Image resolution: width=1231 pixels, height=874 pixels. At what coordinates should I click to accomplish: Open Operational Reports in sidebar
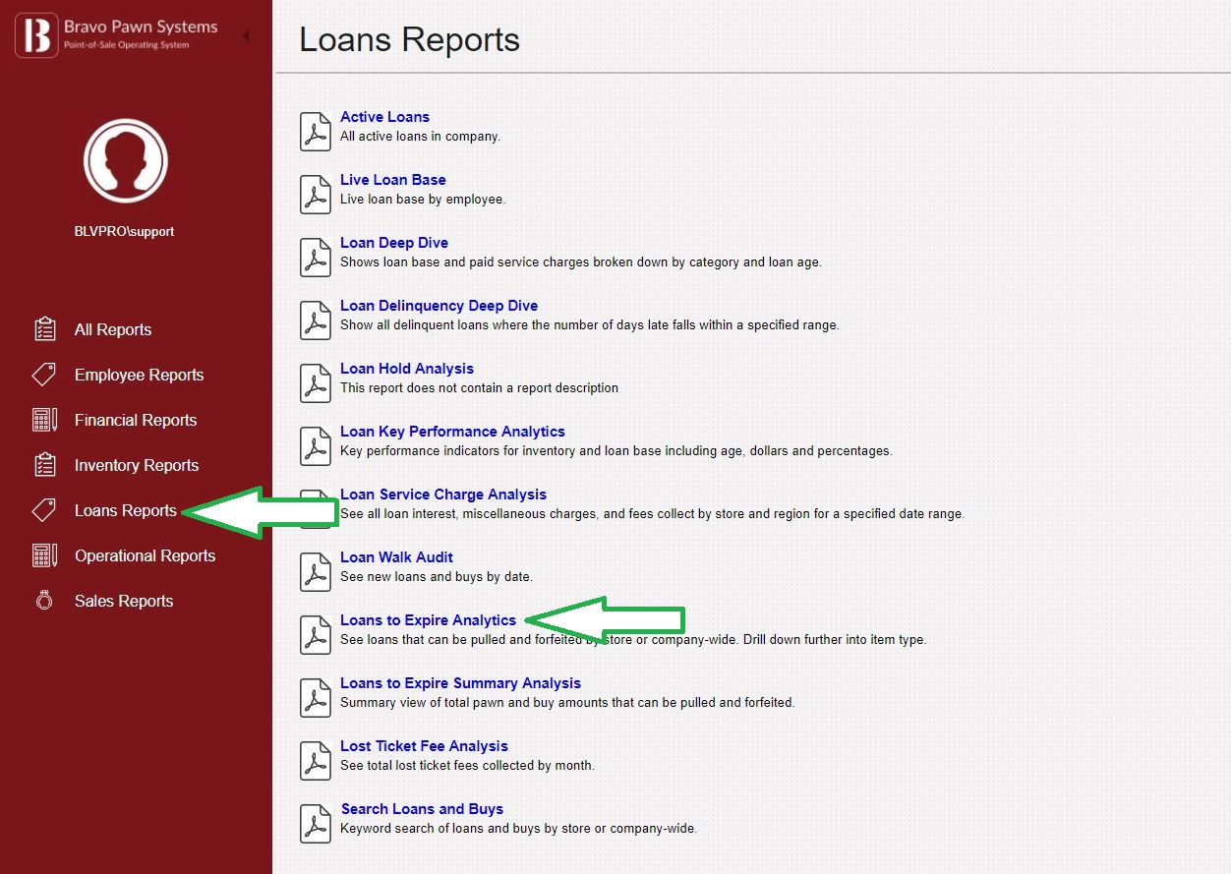pos(145,555)
